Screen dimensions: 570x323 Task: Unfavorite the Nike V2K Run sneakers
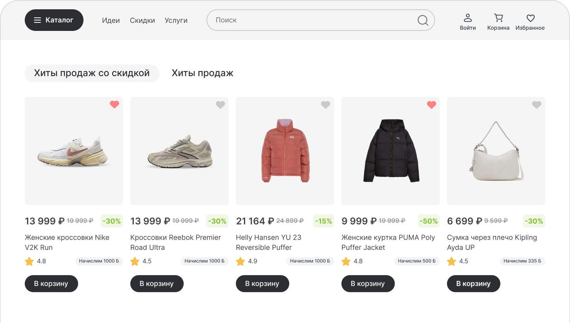pos(114,104)
